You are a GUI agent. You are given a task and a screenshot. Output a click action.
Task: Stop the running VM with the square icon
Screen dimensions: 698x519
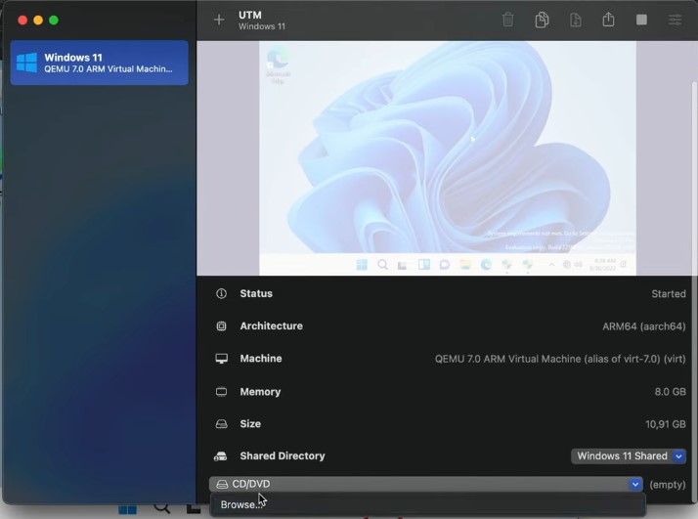641,20
